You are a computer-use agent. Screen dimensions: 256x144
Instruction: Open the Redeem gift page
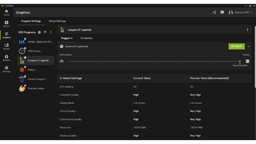click(6, 58)
